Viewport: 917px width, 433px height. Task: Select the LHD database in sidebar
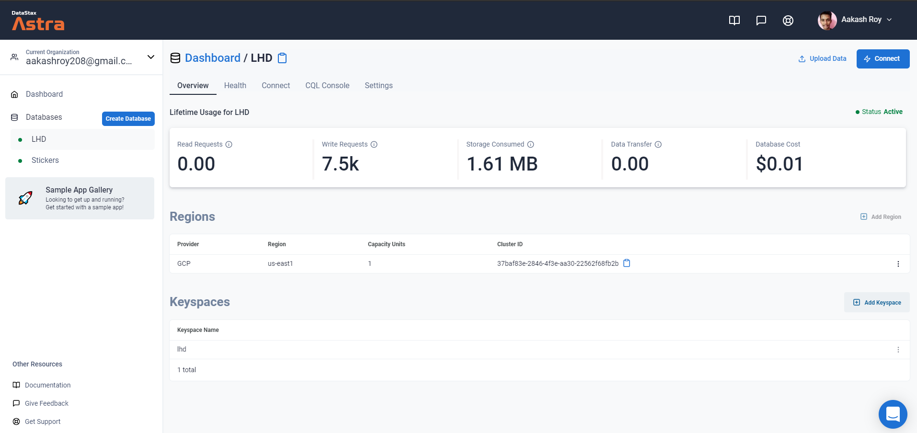click(x=82, y=139)
